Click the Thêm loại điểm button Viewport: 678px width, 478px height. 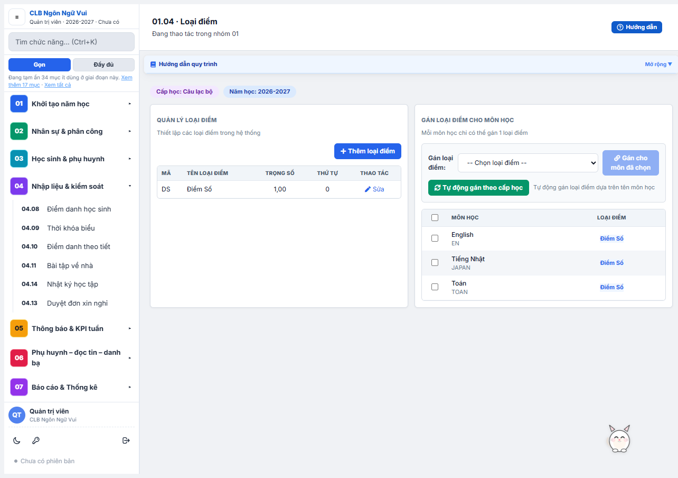pos(368,151)
